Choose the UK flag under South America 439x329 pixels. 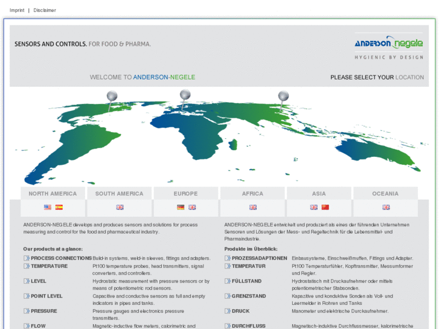pos(120,207)
